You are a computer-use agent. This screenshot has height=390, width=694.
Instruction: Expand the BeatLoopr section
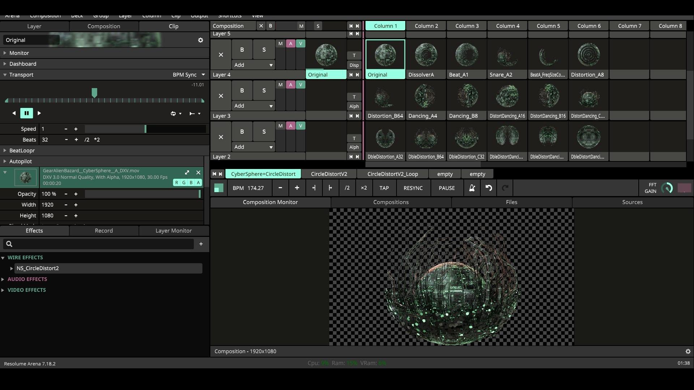(x=5, y=151)
